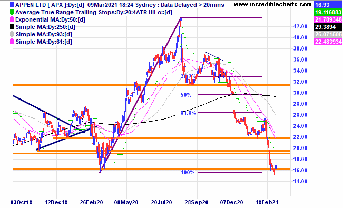Screen dimensions: 343x208
Task: Click the 61.8% Fibonacci retracement label
Action: [x=188, y=113]
